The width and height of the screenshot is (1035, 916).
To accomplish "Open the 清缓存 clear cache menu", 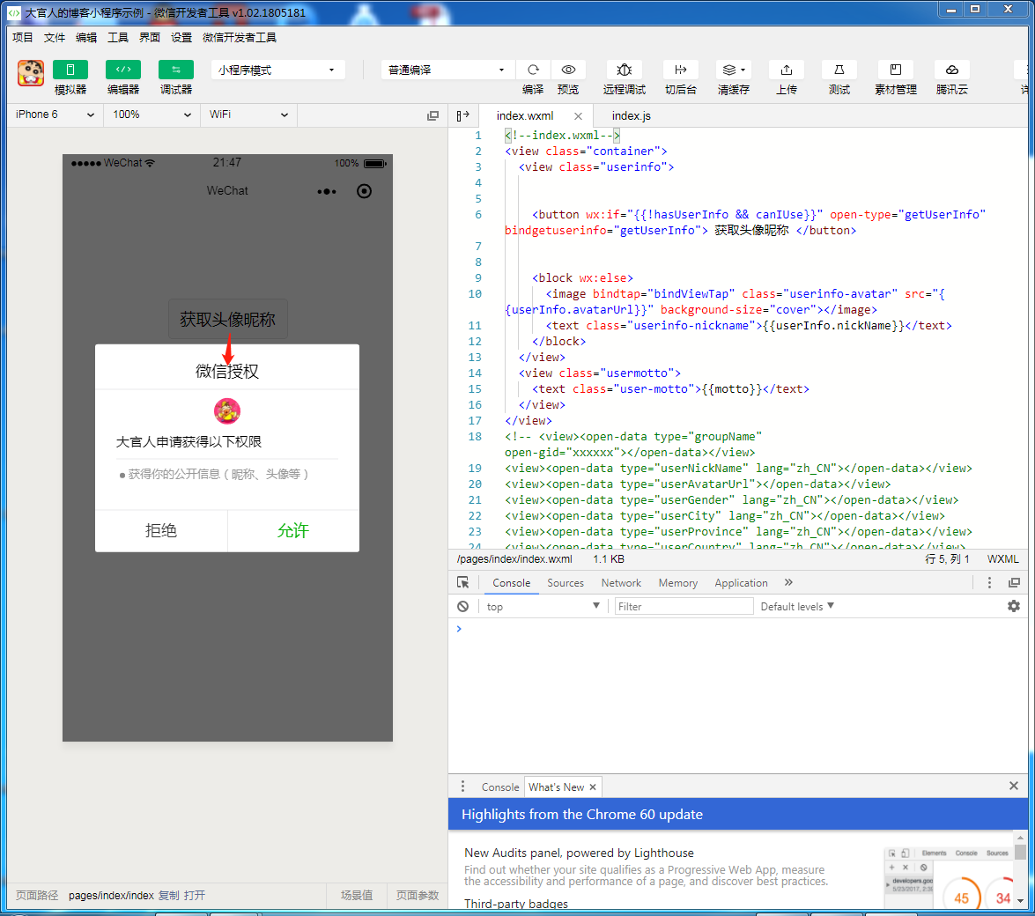I will (734, 70).
